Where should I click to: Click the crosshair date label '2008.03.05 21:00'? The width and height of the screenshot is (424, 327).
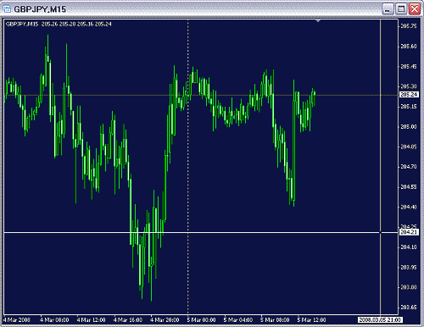[x=380, y=320]
